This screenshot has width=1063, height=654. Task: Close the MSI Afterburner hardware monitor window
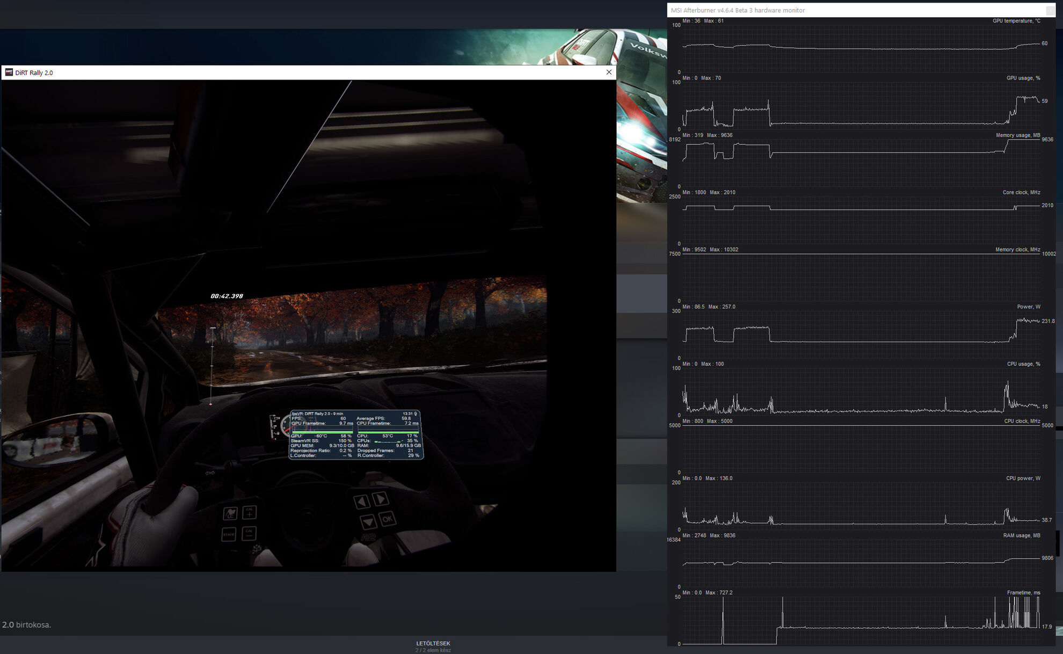[1050, 10]
